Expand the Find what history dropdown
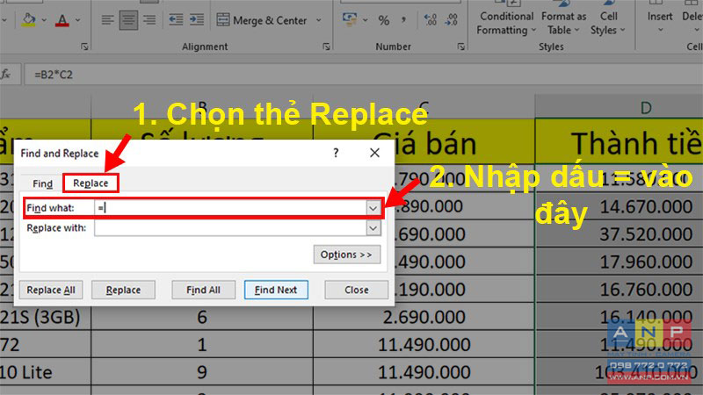Image resolution: width=703 pixels, height=395 pixels. pyautogui.click(x=373, y=208)
